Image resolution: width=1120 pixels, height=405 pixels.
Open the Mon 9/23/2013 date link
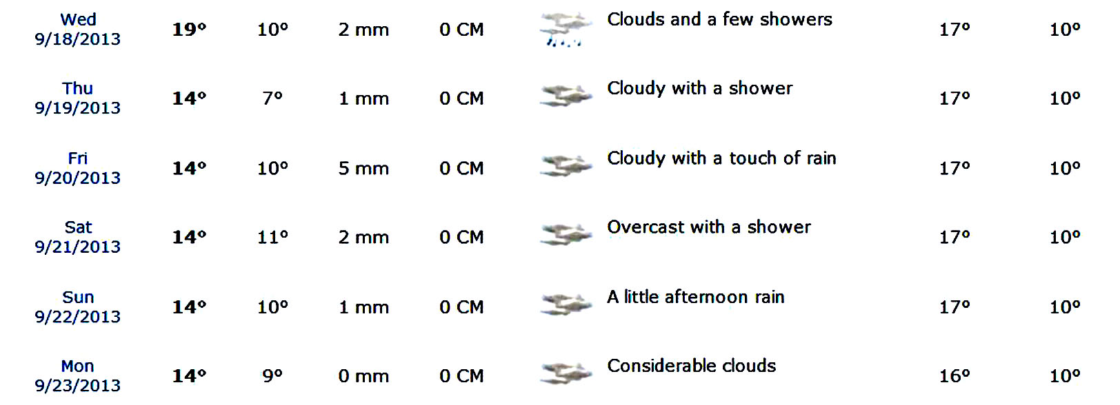pyautogui.click(x=78, y=375)
